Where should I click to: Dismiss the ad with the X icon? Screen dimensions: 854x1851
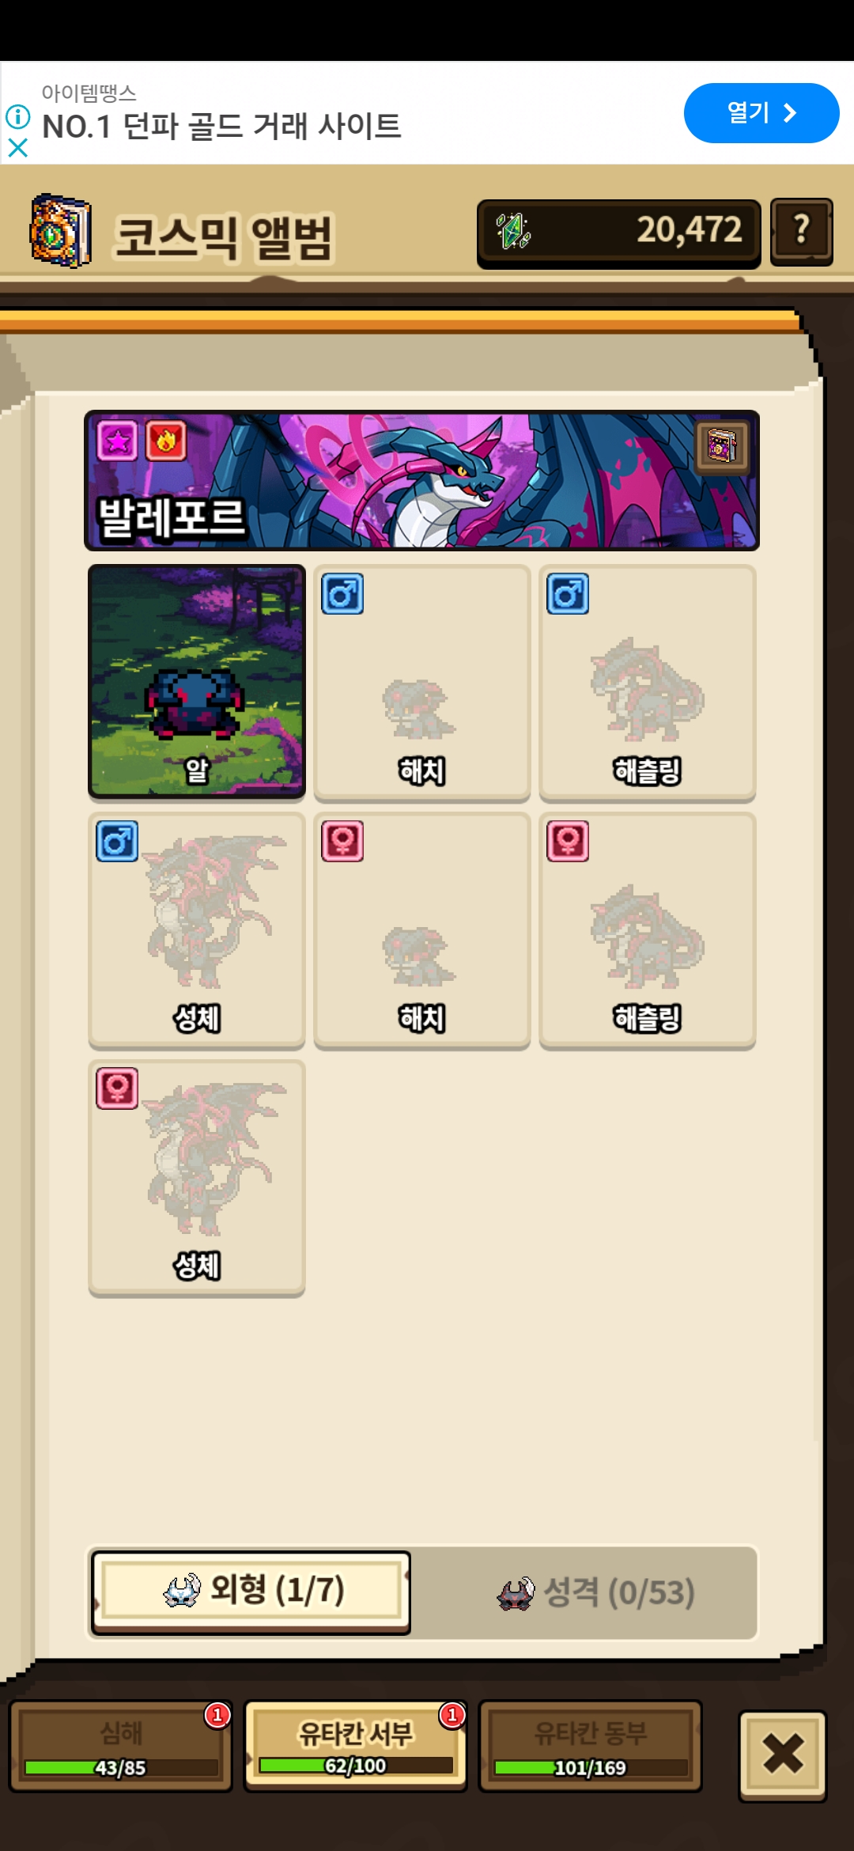point(17,148)
